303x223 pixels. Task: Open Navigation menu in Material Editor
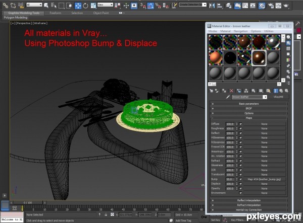pyautogui.click(x=240, y=31)
